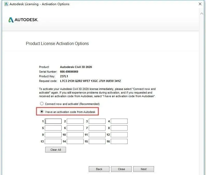The height and width of the screenshot is (175, 206).
Task: Click the Close button at bottom
Action: click(x=121, y=169)
